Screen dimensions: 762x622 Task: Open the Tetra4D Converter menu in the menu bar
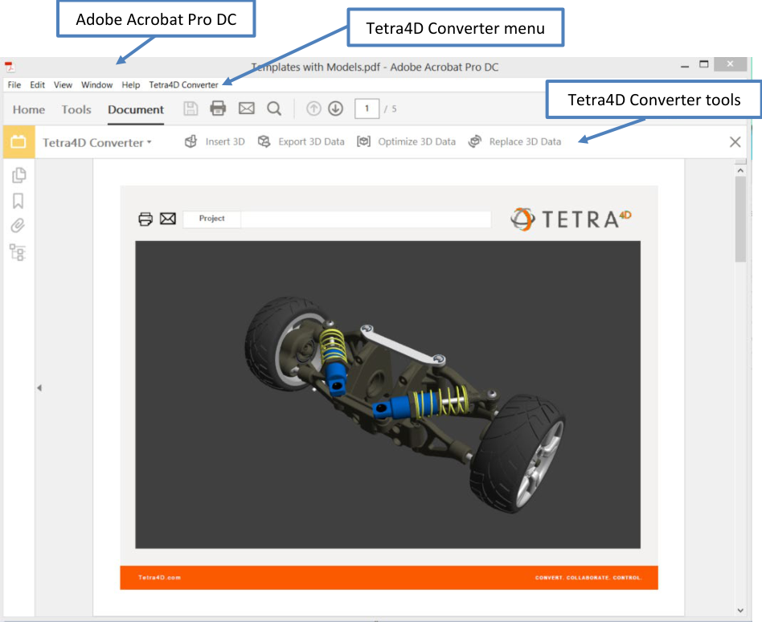pos(184,84)
